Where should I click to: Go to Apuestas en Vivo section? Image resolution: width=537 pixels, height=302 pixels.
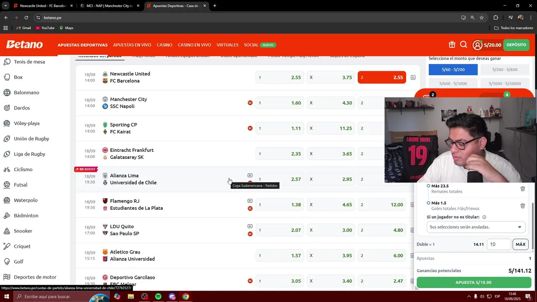coord(132,45)
